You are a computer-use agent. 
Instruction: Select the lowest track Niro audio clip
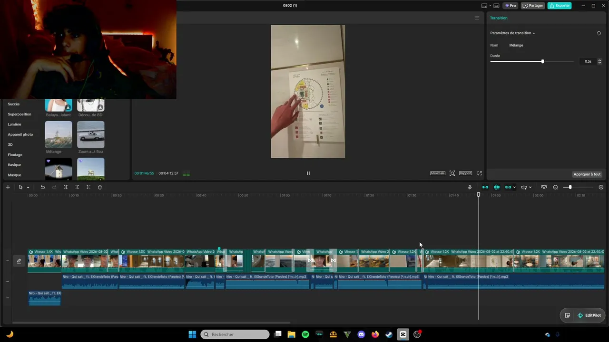45,298
